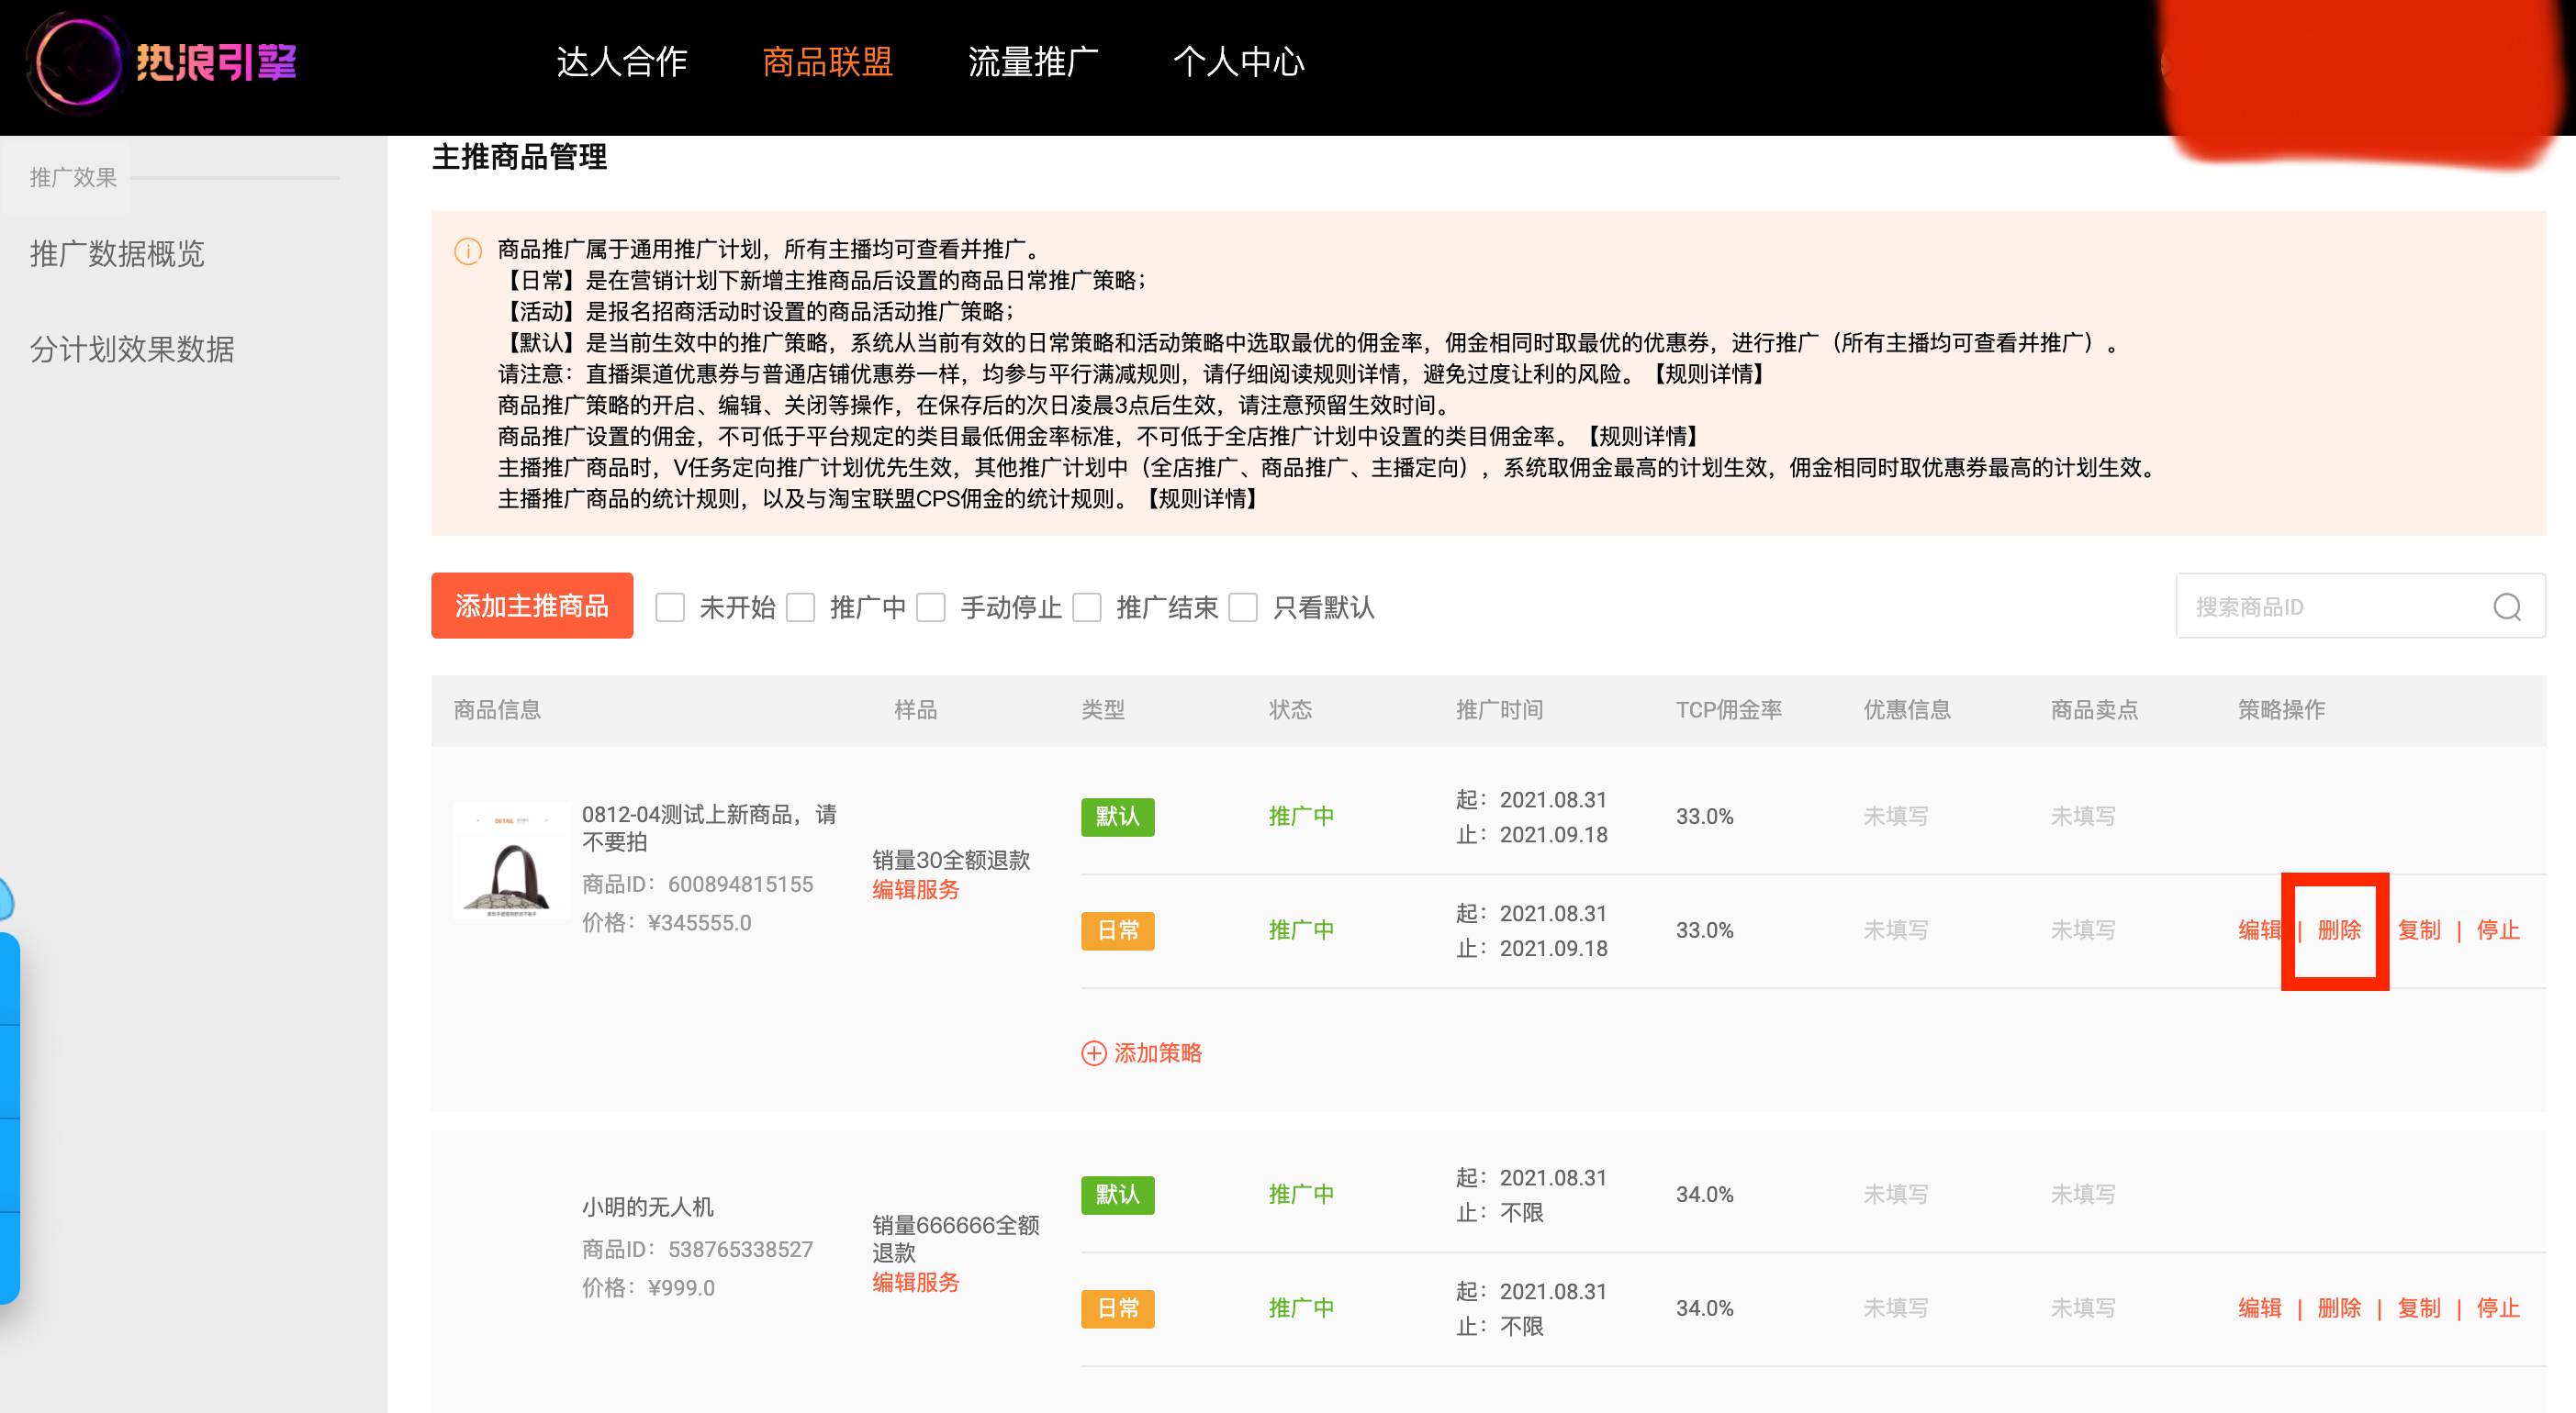Screen dimensions: 2576x1413
Task: Open the 个人中心 menu
Action: point(1239,62)
